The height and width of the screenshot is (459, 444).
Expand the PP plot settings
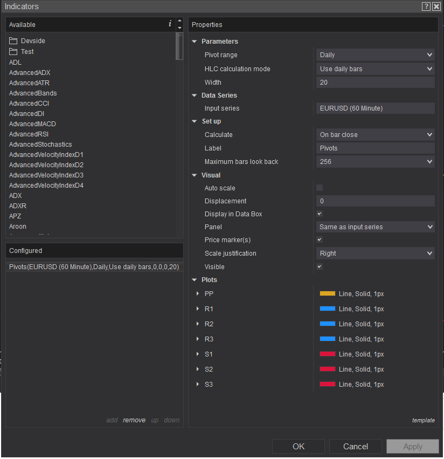coord(197,294)
